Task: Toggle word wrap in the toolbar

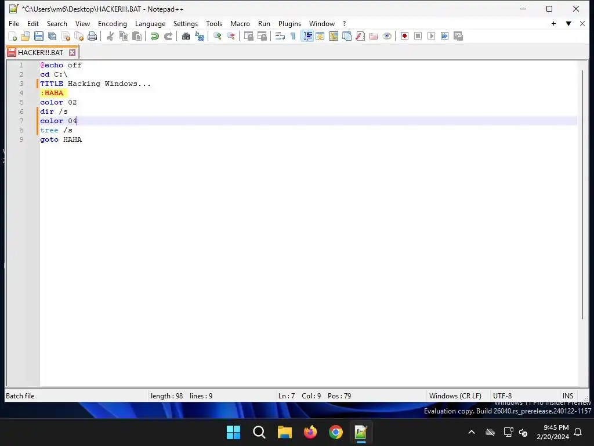Action: 280,36
